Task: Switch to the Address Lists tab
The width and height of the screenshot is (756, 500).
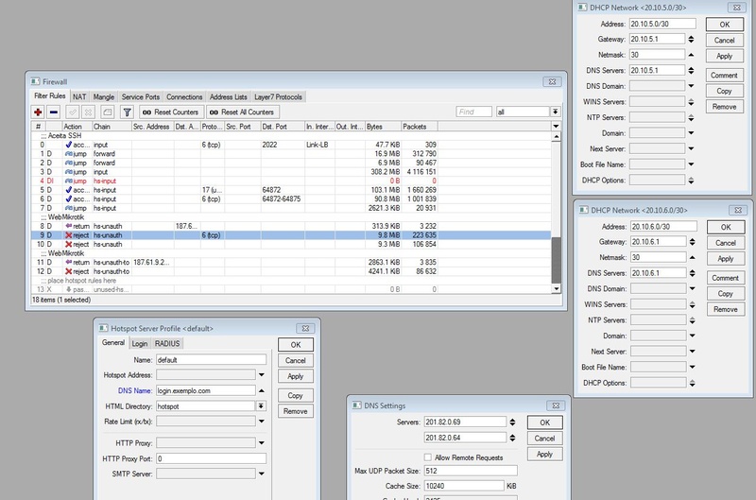Action: click(228, 96)
